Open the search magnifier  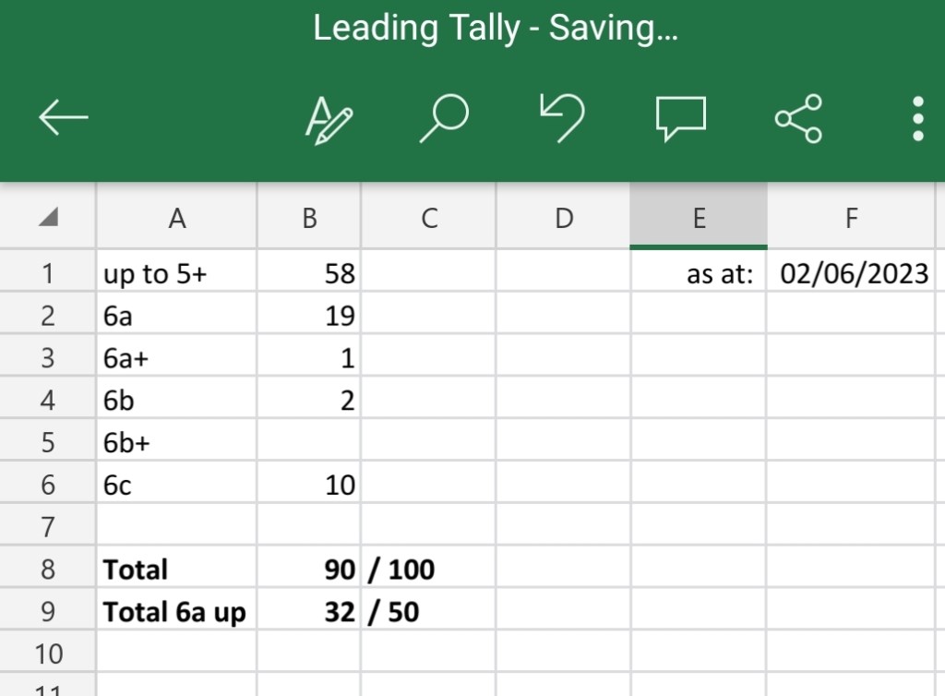tap(444, 118)
